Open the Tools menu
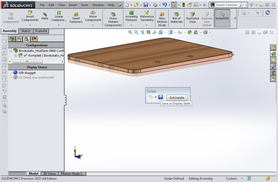 pos(84,5)
